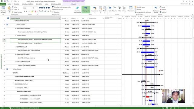Click Cortar scissors button
Image resolution: width=194 pixels, height=109 pixels.
[15, 7]
